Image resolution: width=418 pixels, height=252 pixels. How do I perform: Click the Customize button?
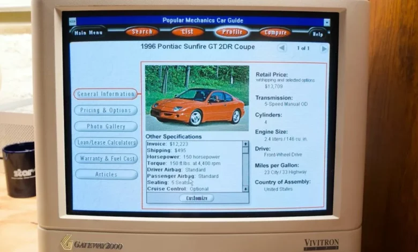click(x=197, y=198)
